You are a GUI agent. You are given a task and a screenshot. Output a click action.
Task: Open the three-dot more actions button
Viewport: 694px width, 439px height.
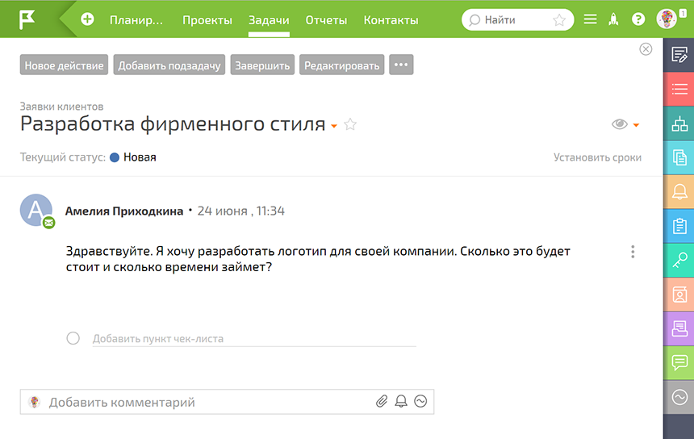tap(401, 65)
